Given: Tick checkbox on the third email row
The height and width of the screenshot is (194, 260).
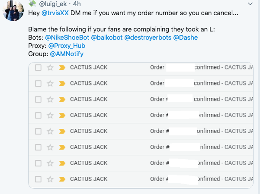Looking at the screenshot, I should point(38,100).
